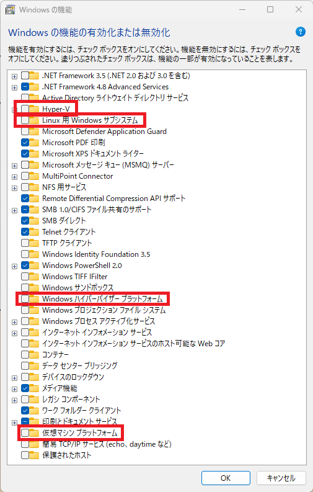
Task: Uncheck Remote Differential Compression API checkbox
Action: [x=25, y=199]
